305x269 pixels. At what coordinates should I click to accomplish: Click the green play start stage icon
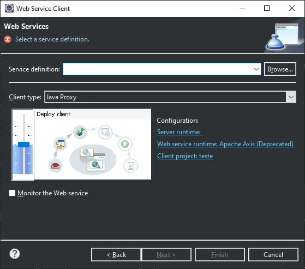(x=125, y=144)
